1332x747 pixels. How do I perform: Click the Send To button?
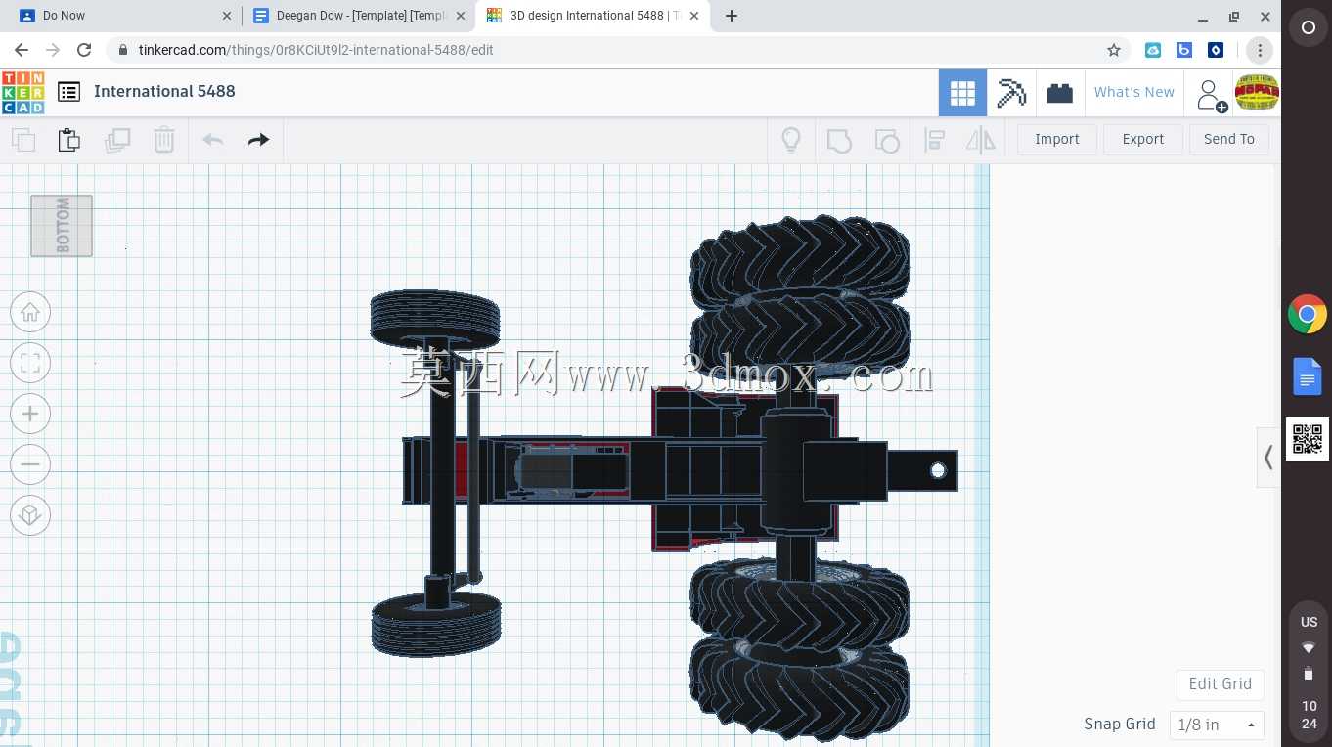[1229, 139]
